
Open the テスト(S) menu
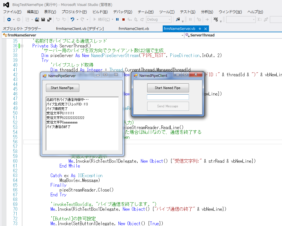click(188, 12)
